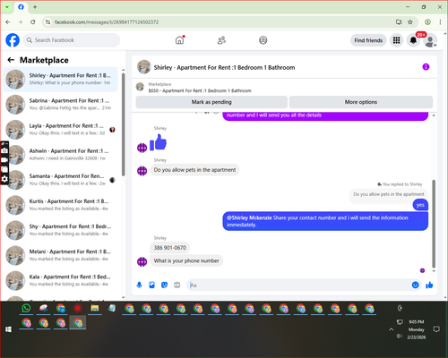Image resolution: width=448 pixels, height=358 pixels.
Task: Show hidden system tray icons chevron
Action: point(391,329)
